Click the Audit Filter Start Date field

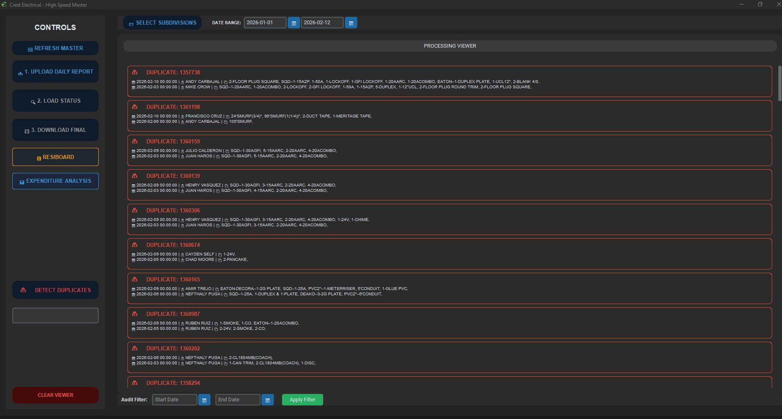174,400
